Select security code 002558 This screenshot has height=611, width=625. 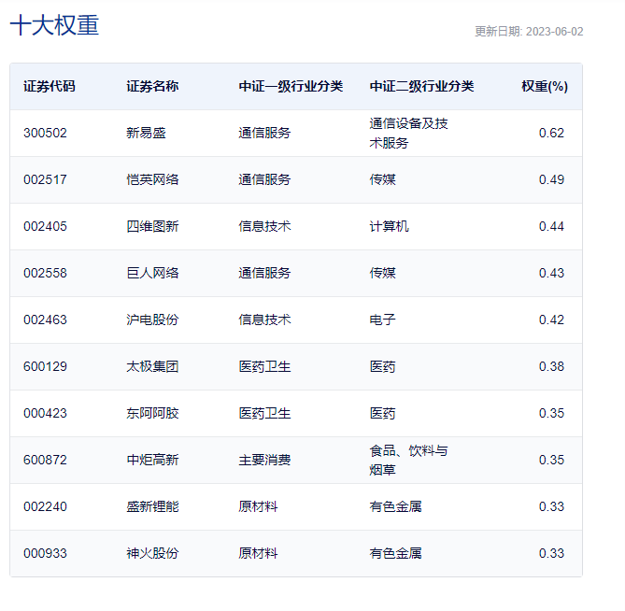click(x=45, y=273)
